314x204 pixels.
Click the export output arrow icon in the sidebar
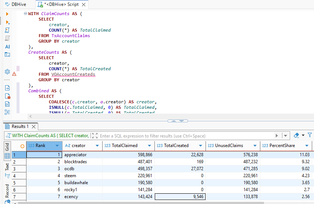point(7,88)
